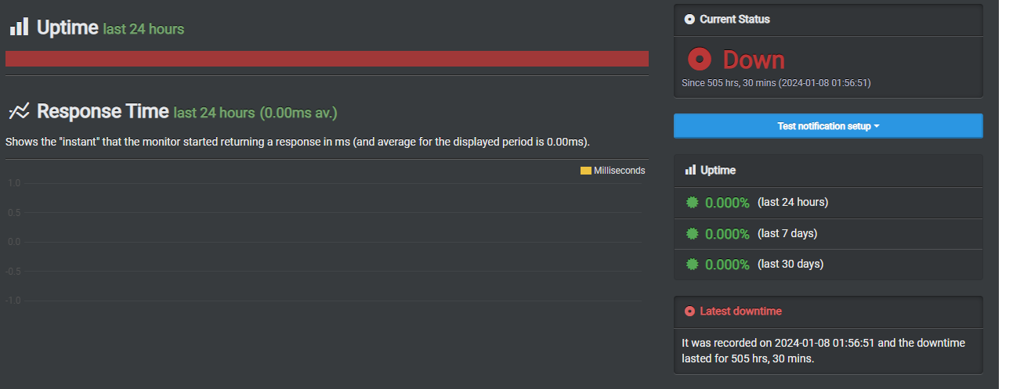This screenshot has height=389, width=1013.
Task: Click the line graph icon beside Response Time
Action: coord(19,111)
